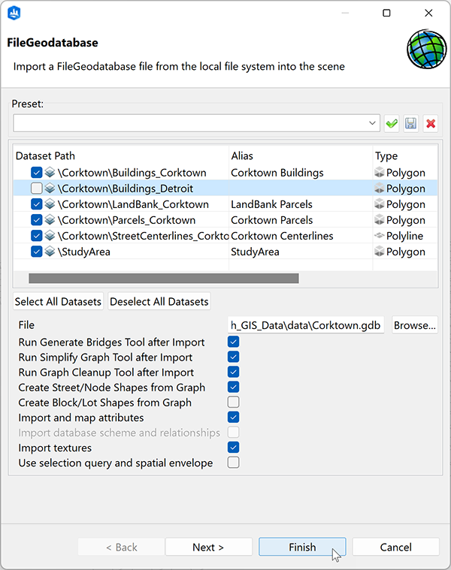Image resolution: width=451 pixels, height=570 pixels.
Task: Click Finish to import the datasets
Action: click(302, 547)
